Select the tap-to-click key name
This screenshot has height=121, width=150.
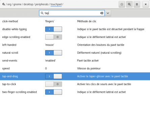click(x=9, y=84)
